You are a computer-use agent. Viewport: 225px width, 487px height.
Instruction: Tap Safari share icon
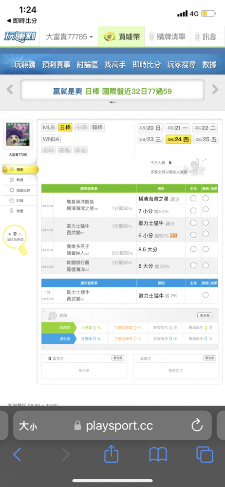point(111,454)
